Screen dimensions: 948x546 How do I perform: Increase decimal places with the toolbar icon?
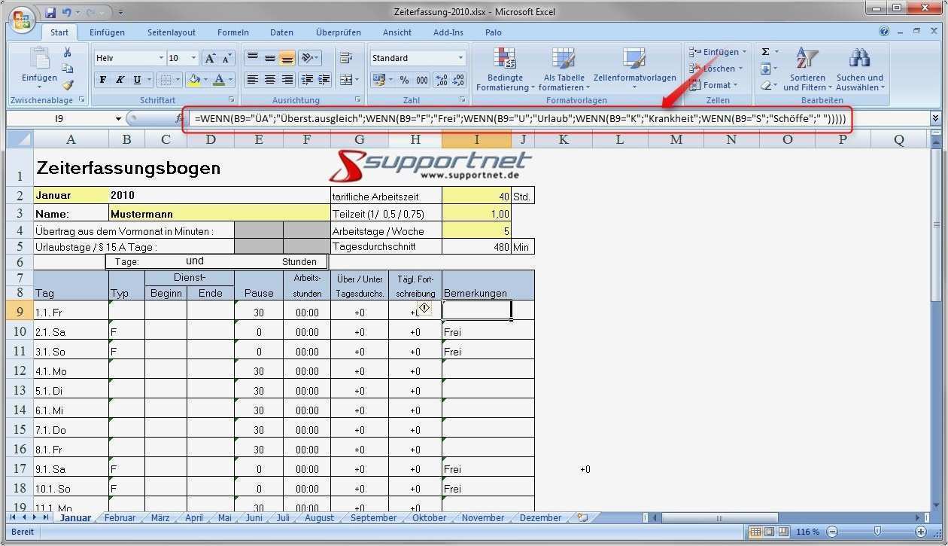tap(439, 81)
